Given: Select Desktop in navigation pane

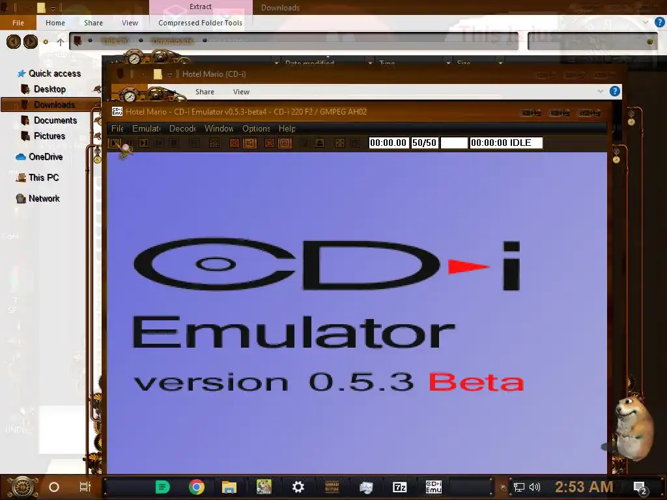Looking at the screenshot, I should tap(44, 89).
